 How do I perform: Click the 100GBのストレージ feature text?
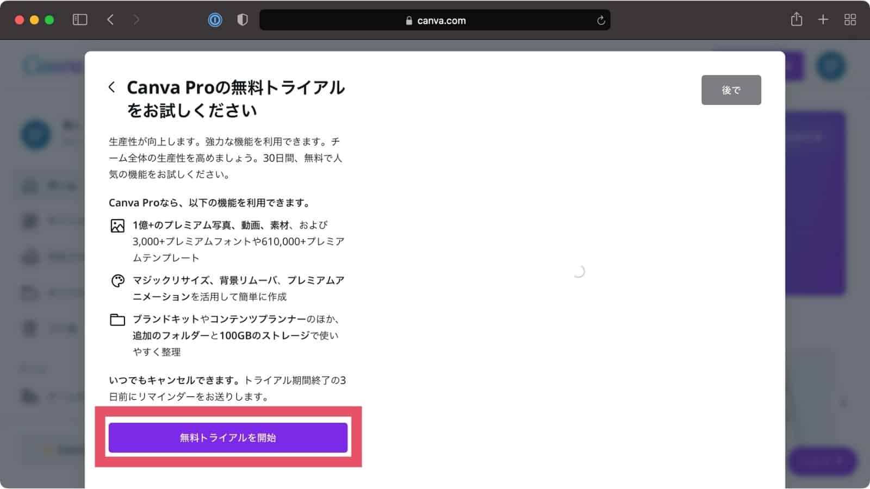tap(265, 336)
